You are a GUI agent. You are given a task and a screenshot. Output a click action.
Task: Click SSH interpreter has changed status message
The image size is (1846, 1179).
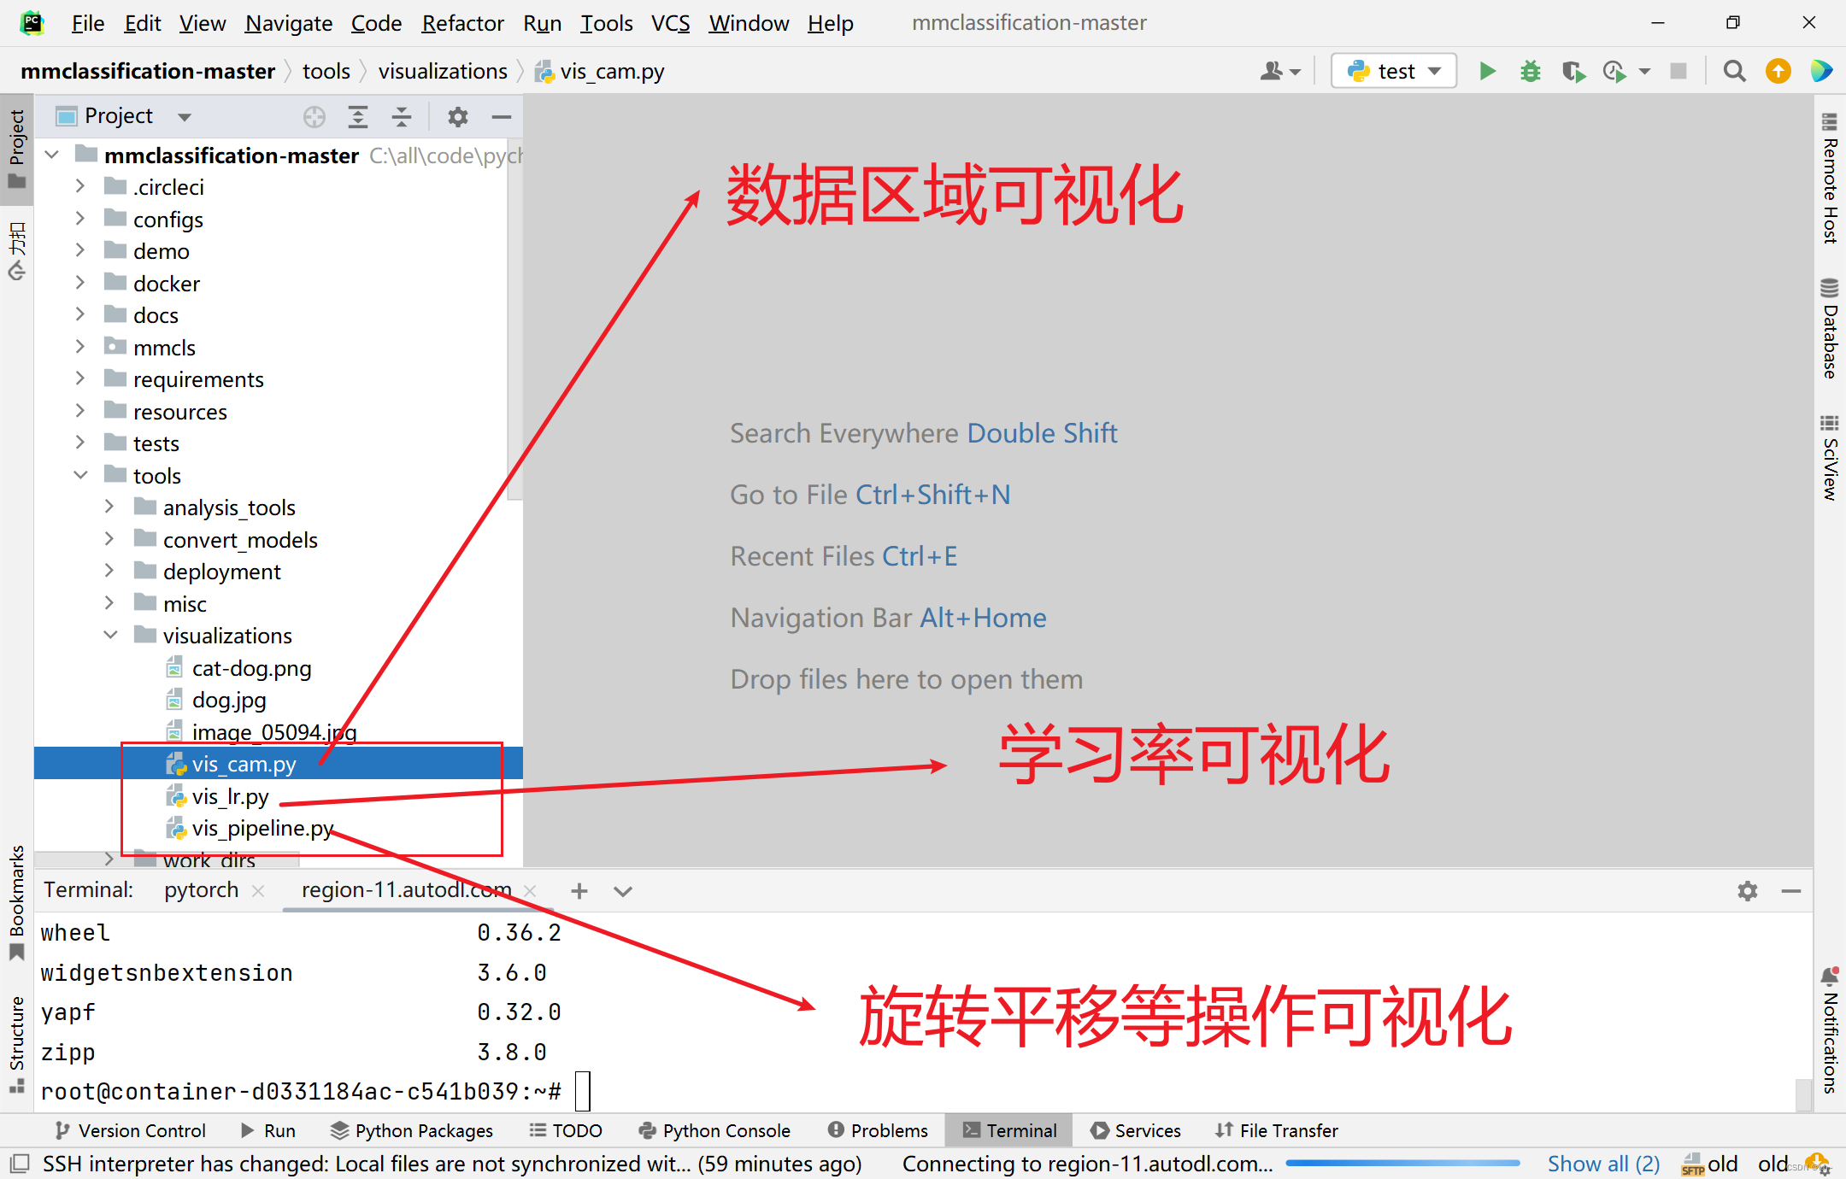click(x=452, y=1164)
